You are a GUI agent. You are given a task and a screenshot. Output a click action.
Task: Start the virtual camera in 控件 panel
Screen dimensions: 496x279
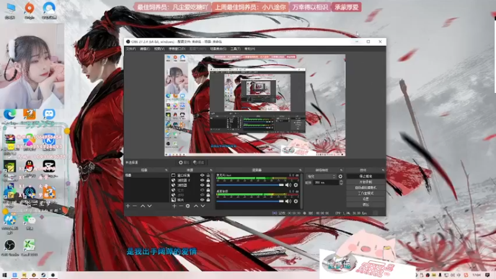point(366,188)
